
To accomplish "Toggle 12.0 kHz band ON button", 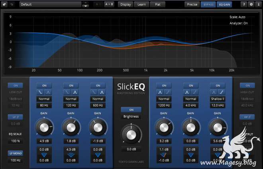I will tap(218, 85).
